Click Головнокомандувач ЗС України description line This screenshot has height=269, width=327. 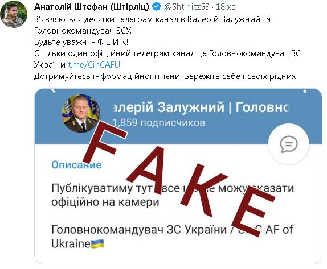click(x=139, y=230)
